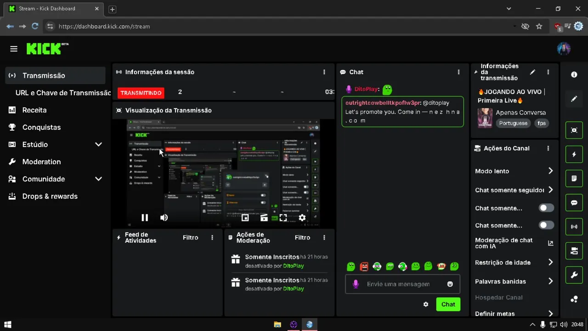Open the preview player settings gear
This screenshot has width=588, height=331.
pyautogui.click(x=302, y=217)
